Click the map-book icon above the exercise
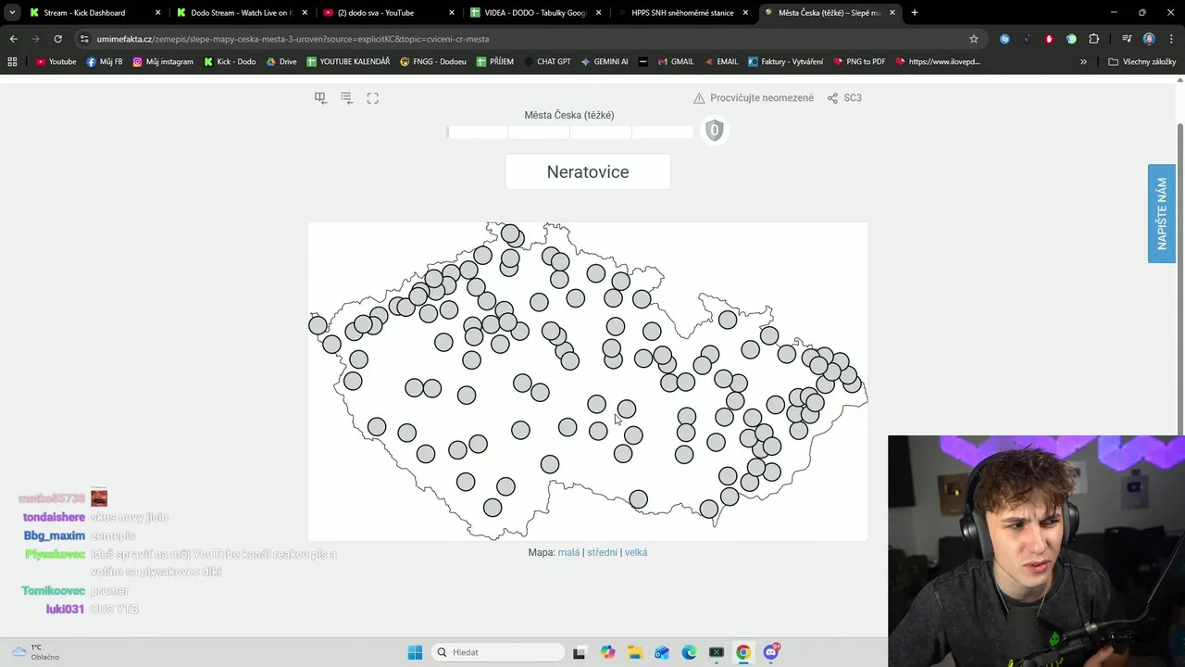Screen dimensions: 1185x667 pyautogui.click(x=320, y=98)
